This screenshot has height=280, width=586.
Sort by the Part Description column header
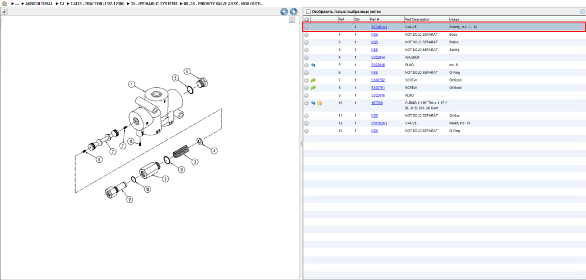pyautogui.click(x=417, y=19)
